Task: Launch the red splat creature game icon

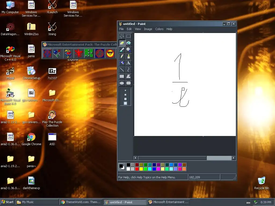Action: 79,53
